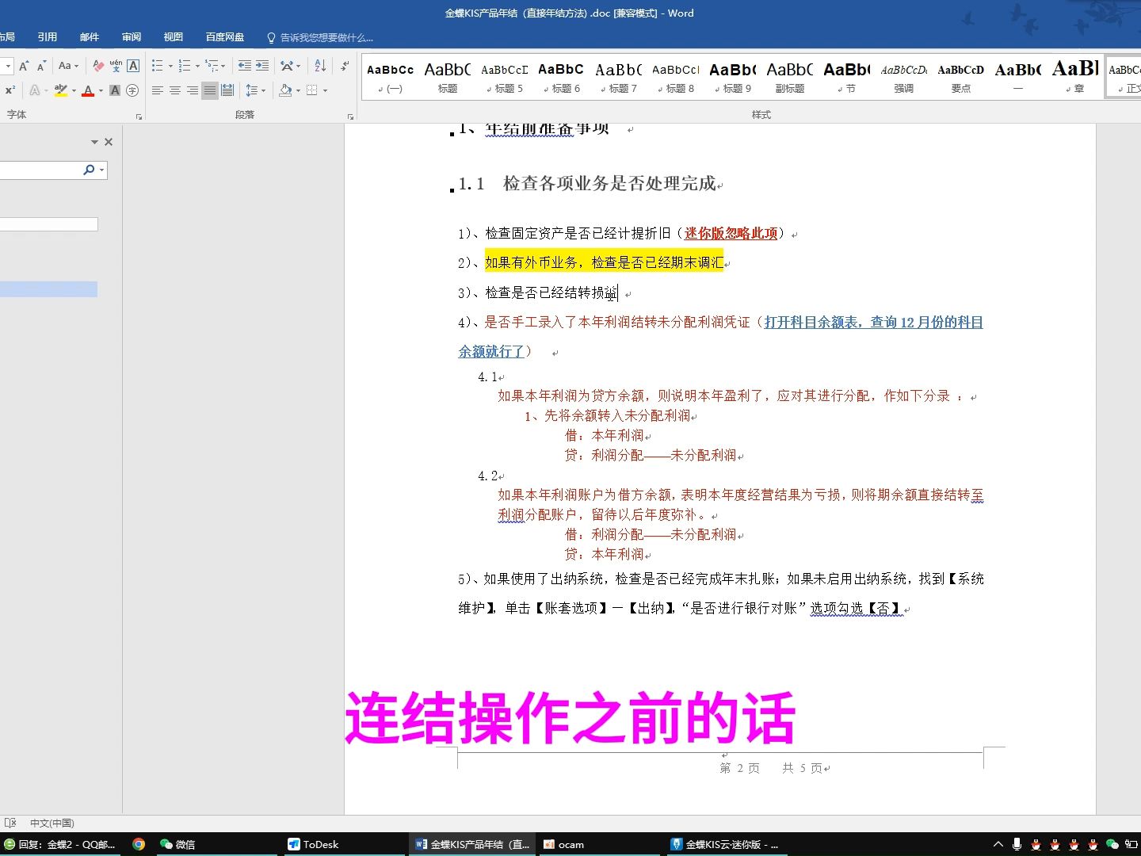Click the Tell Me search box
Image resolution: width=1141 pixels, height=856 pixels.
320,37
